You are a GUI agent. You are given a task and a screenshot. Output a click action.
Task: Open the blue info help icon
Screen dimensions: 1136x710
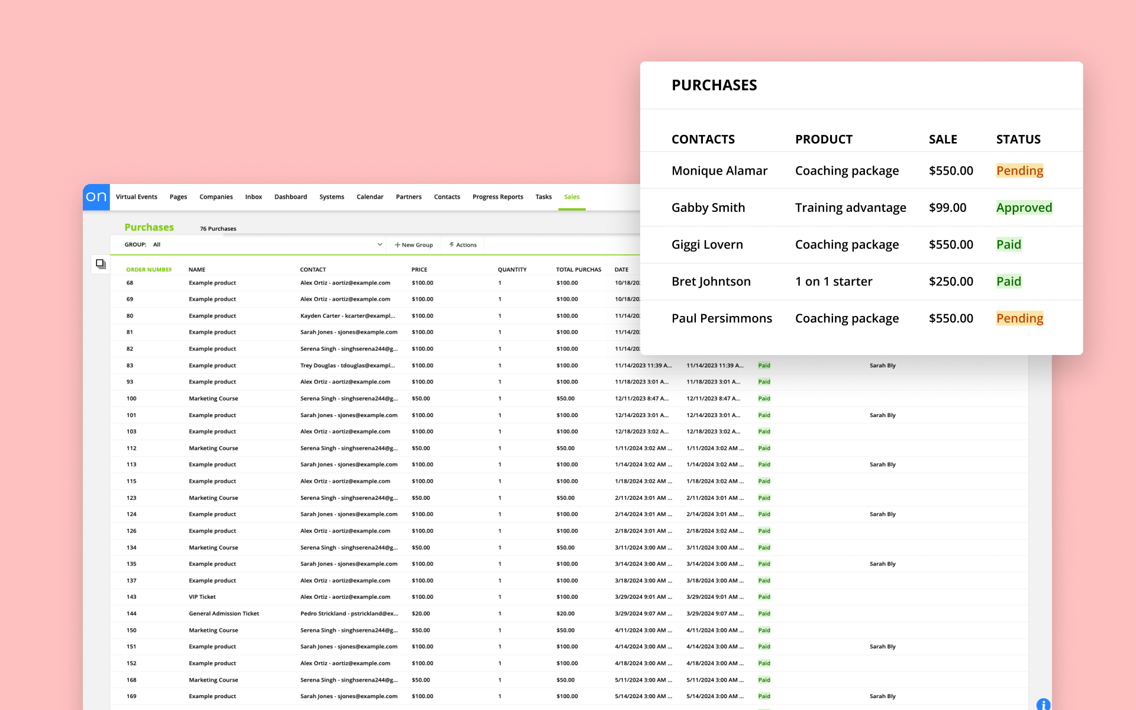[x=1043, y=704]
